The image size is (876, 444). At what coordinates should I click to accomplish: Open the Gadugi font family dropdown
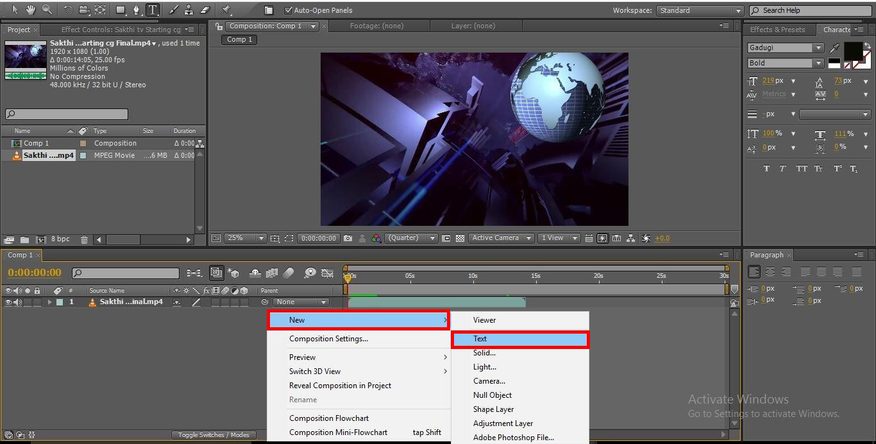point(786,47)
